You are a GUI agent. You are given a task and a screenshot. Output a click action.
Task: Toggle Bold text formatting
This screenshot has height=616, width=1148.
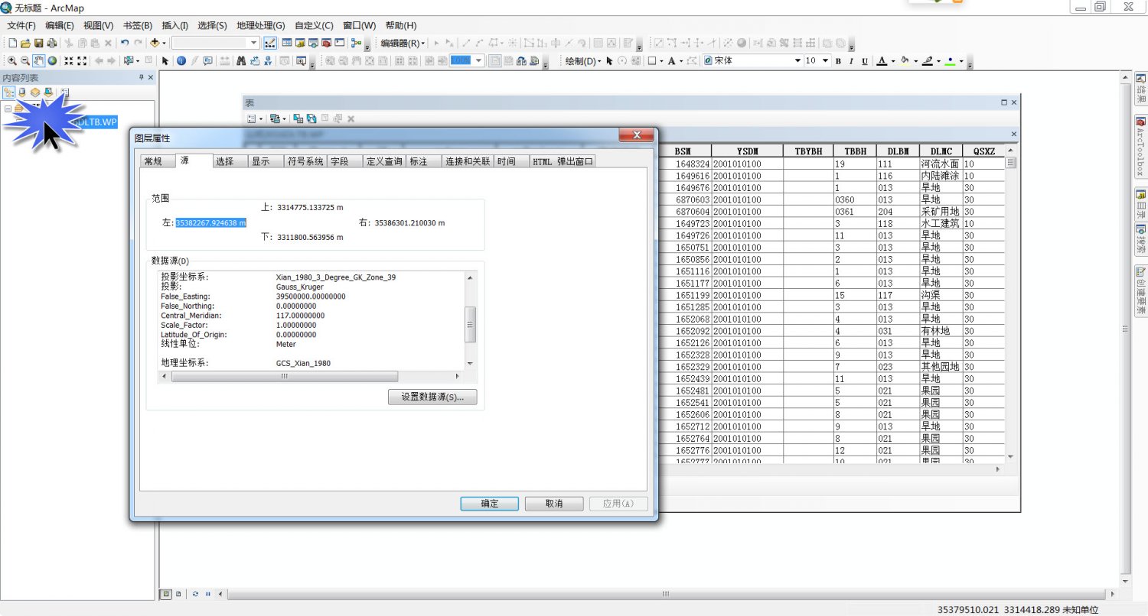(838, 61)
